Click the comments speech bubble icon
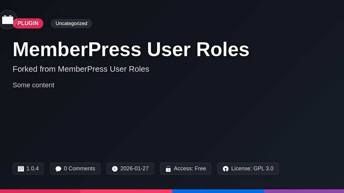Viewport: 344px width, 193px height. tap(58, 169)
